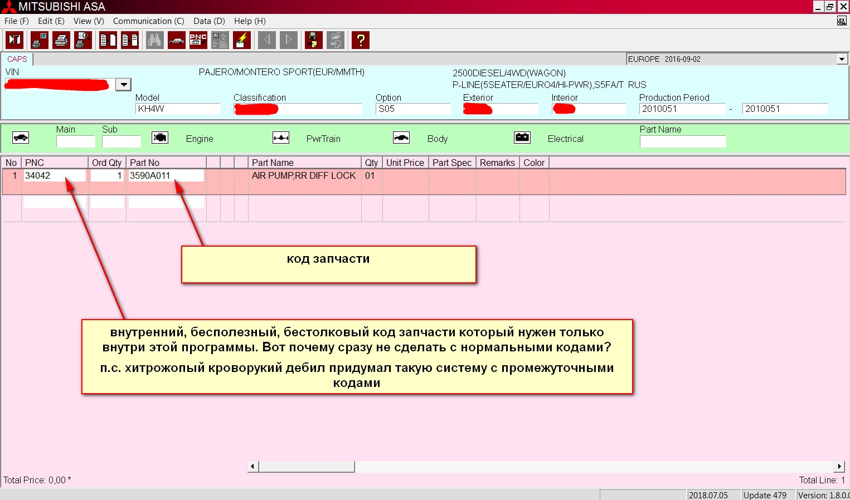850x500 pixels.
Task: Click the Body label
Action: pyautogui.click(x=438, y=139)
